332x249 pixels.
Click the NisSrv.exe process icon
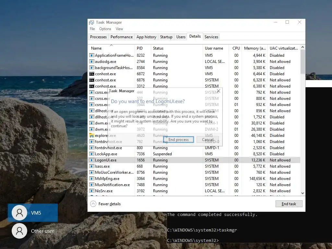[x=91, y=191]
